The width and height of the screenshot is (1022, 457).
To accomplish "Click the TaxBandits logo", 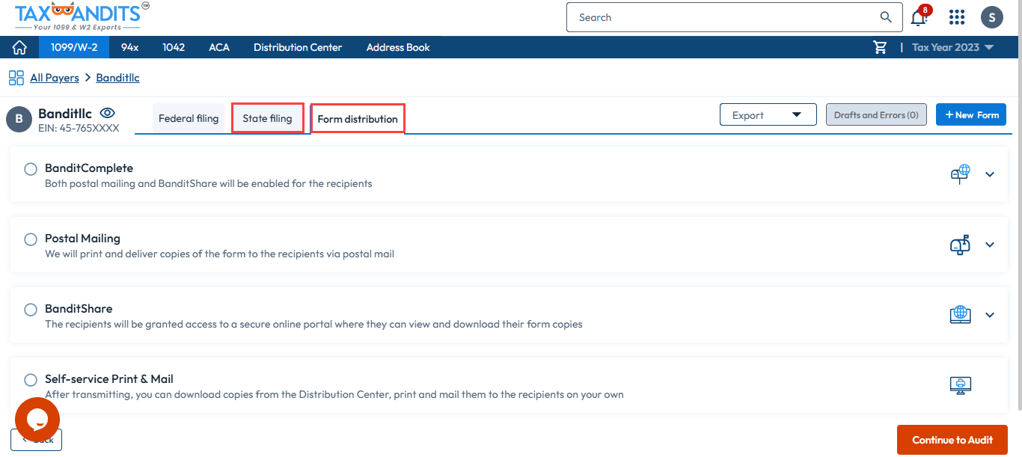I will point(82,16).
